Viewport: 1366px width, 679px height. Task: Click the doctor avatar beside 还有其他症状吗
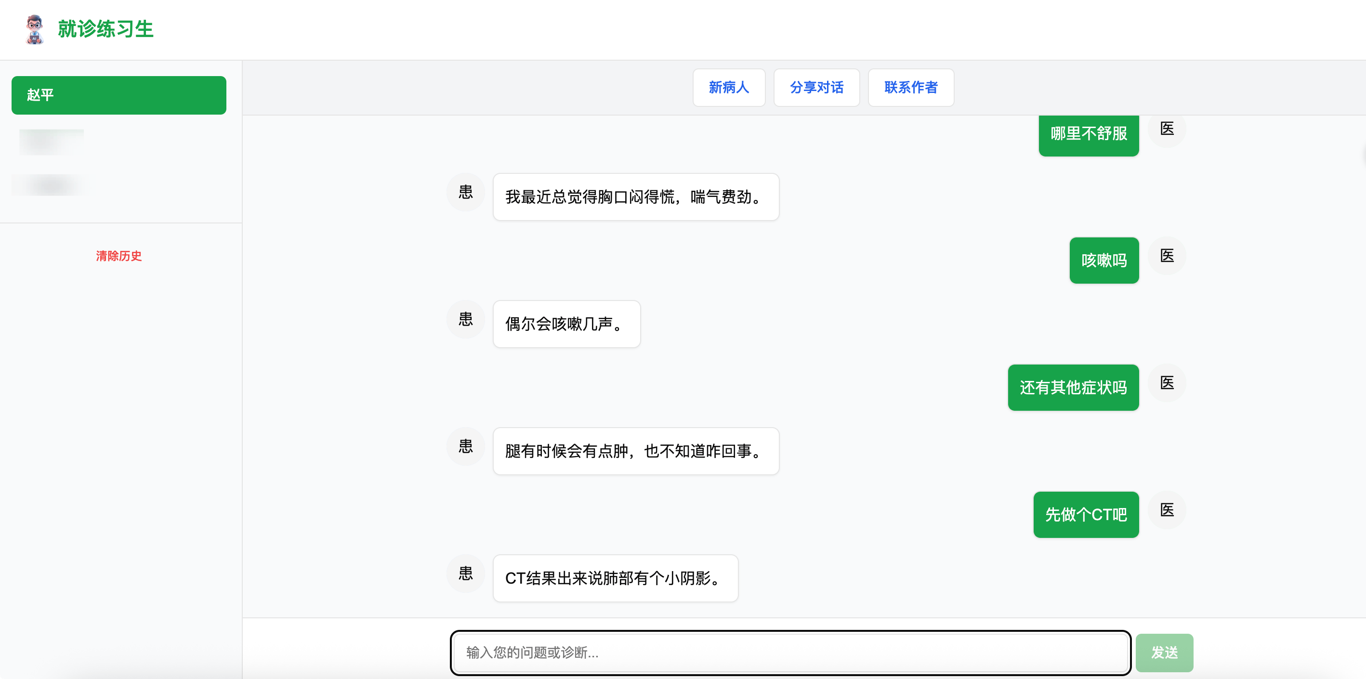1166,383
